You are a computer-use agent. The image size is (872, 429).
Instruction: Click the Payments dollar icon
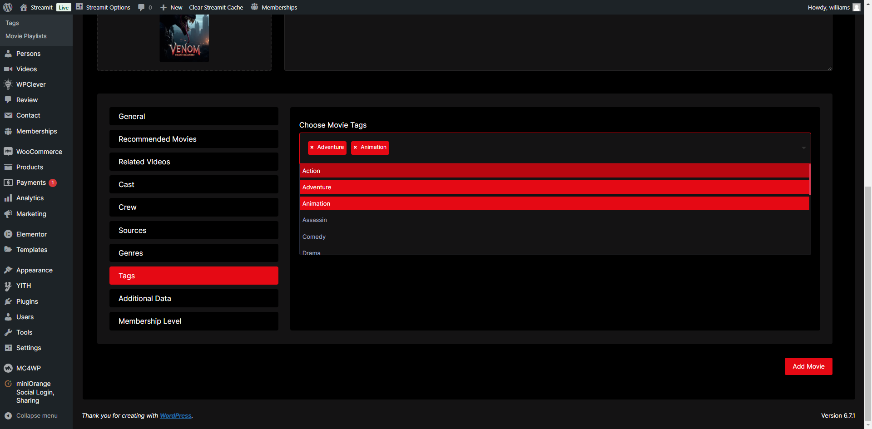[8, 182]
